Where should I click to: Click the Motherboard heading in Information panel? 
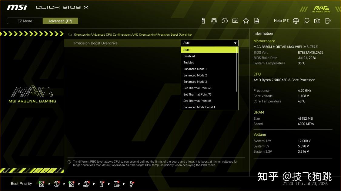pyautogui.click(x=264, y=41)
